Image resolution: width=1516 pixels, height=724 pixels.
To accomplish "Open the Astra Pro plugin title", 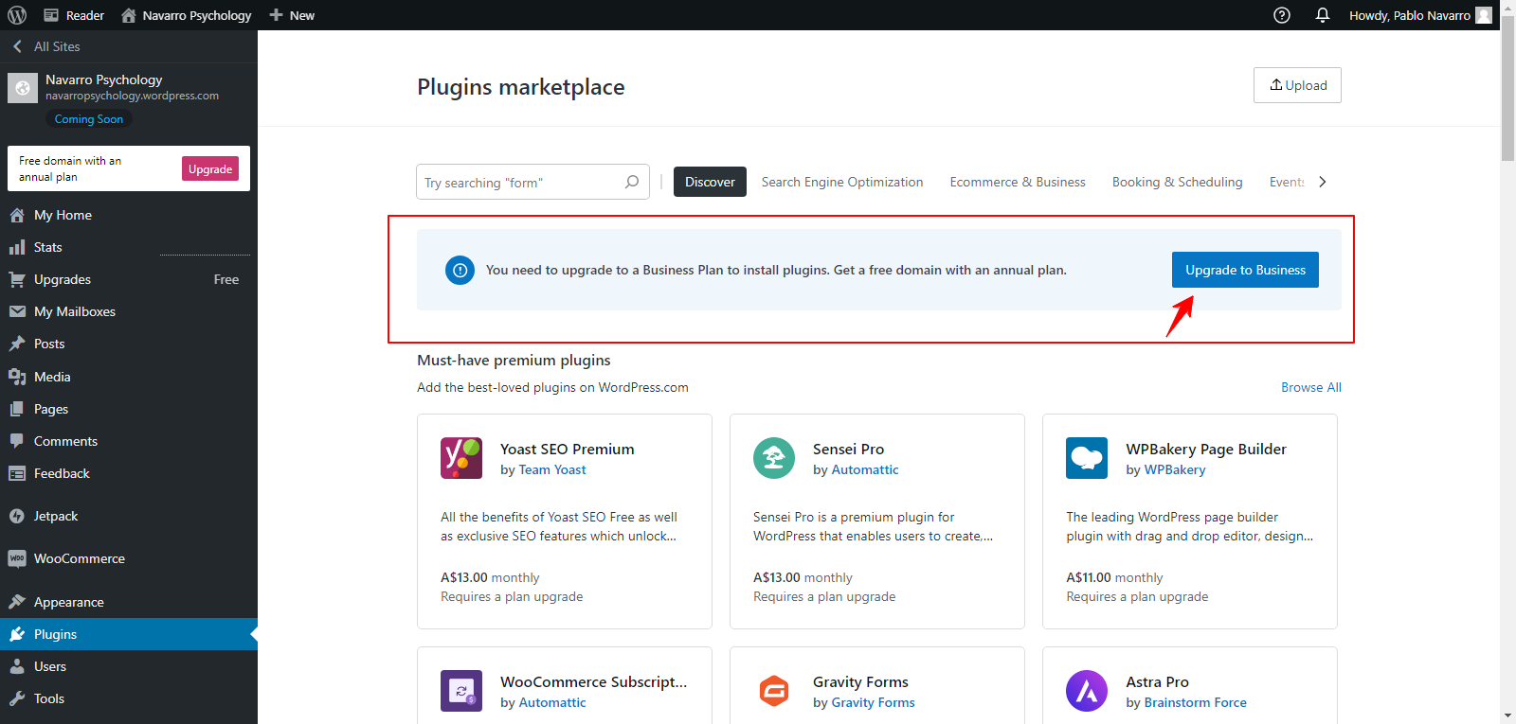I will coord(1157,681).
